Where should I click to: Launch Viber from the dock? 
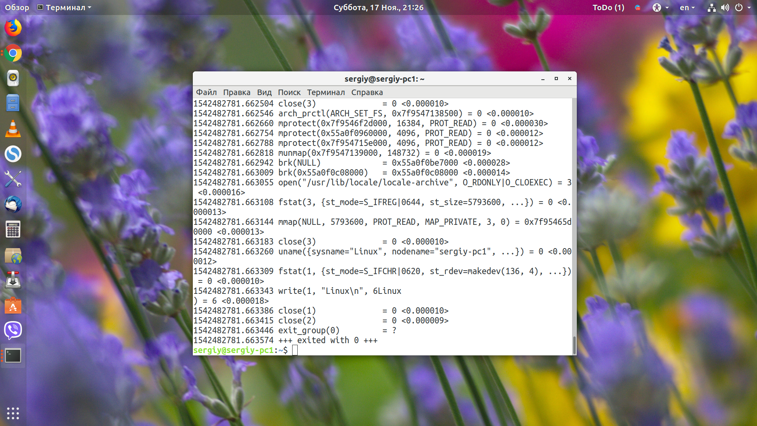pyautogui.click(x=13, y=330)
